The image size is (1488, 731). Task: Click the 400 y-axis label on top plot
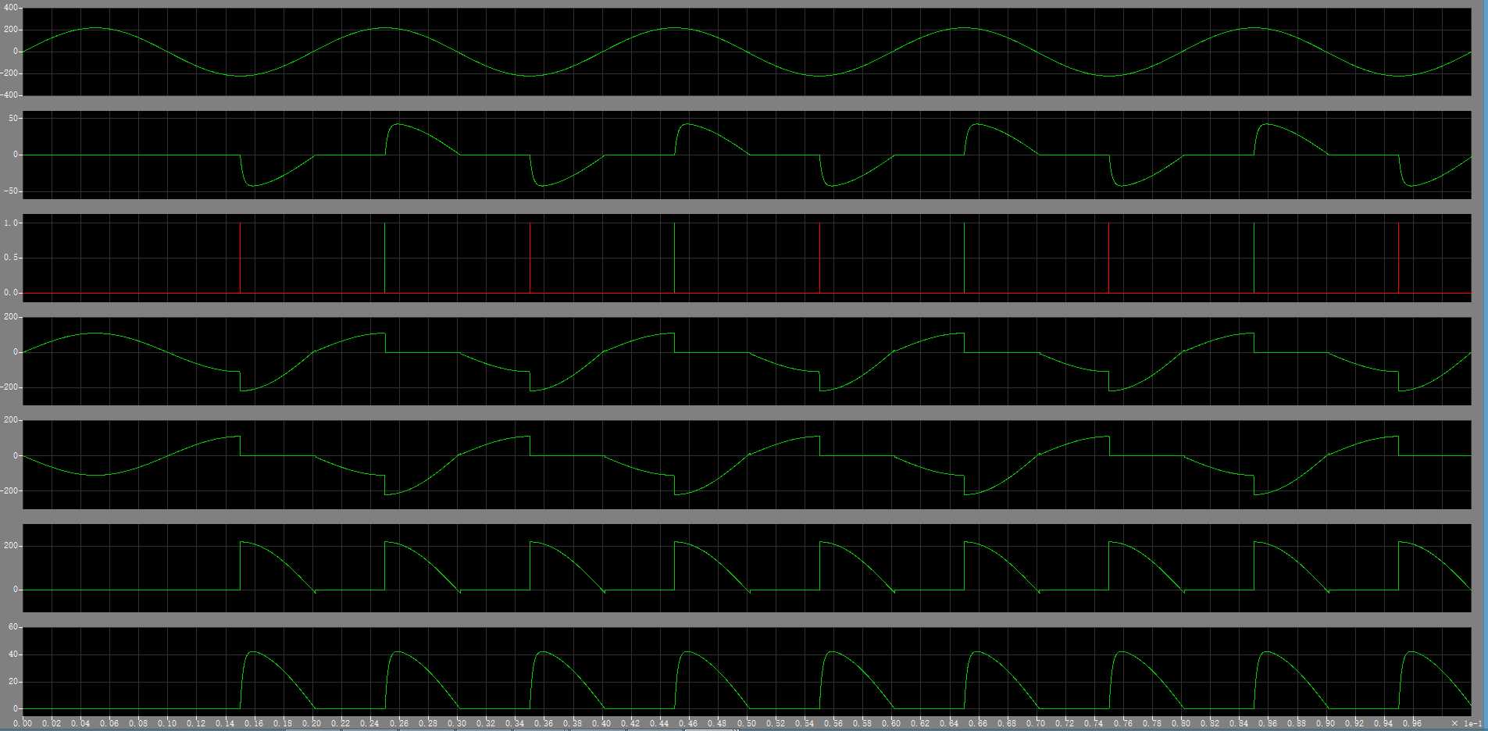[x=11, y=7]
